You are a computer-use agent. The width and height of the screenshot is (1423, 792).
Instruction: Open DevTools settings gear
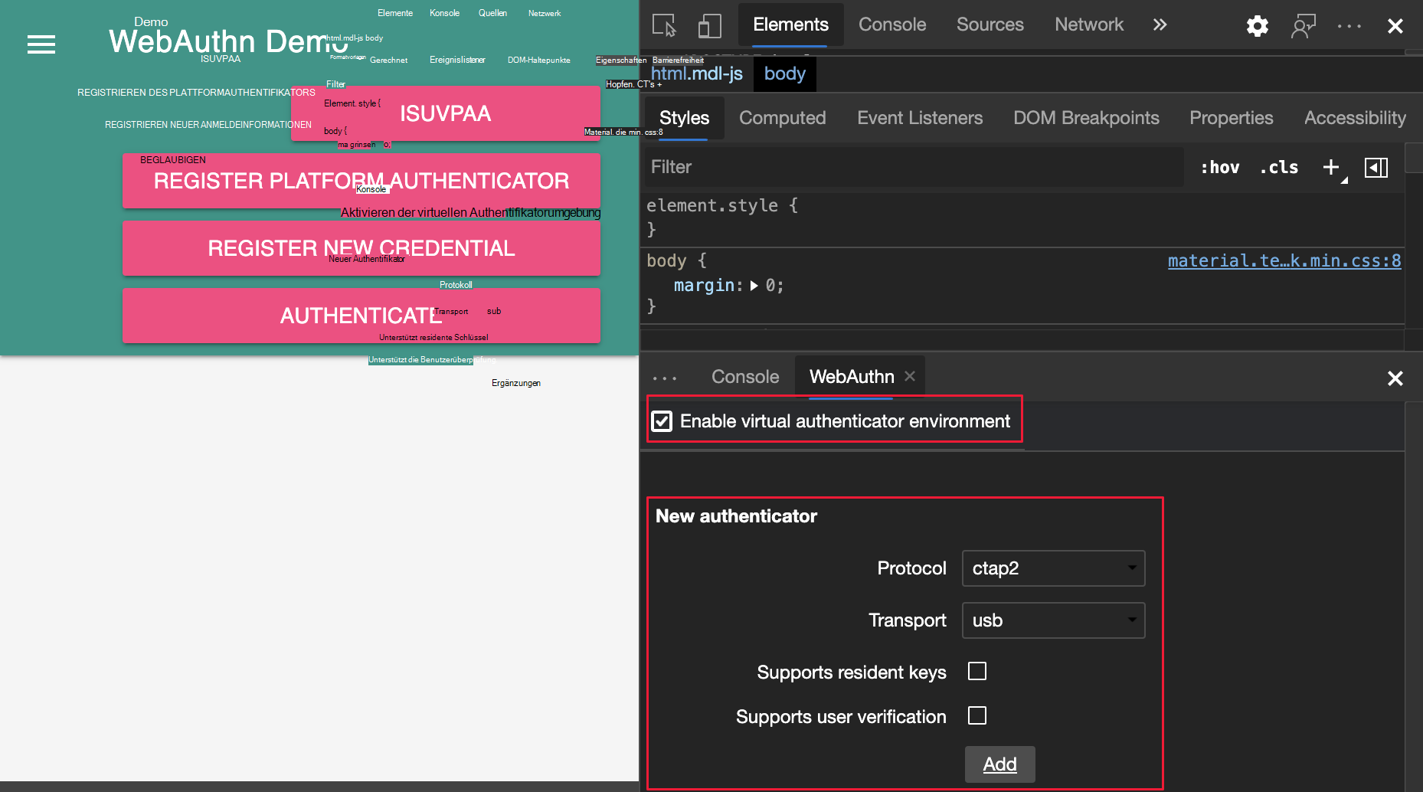(1257, 25)
